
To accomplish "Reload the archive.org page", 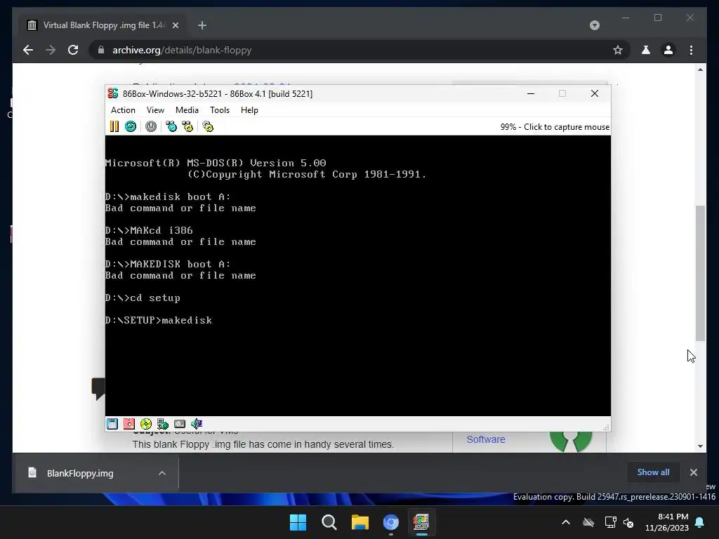I will (x=73, y=50).
